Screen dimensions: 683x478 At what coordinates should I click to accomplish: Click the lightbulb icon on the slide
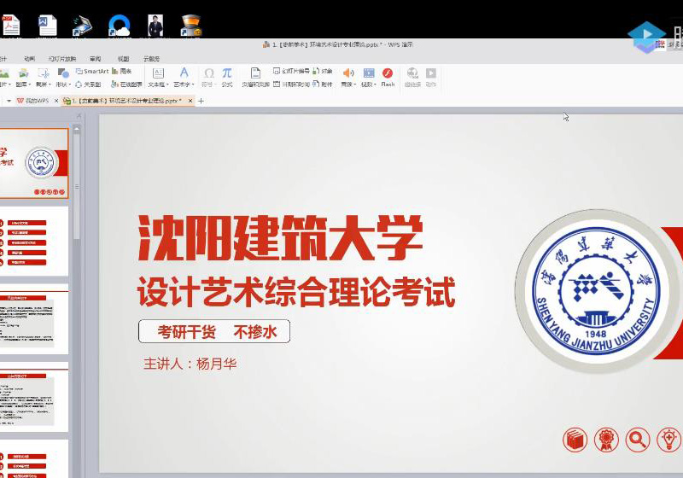pos(669,440)
